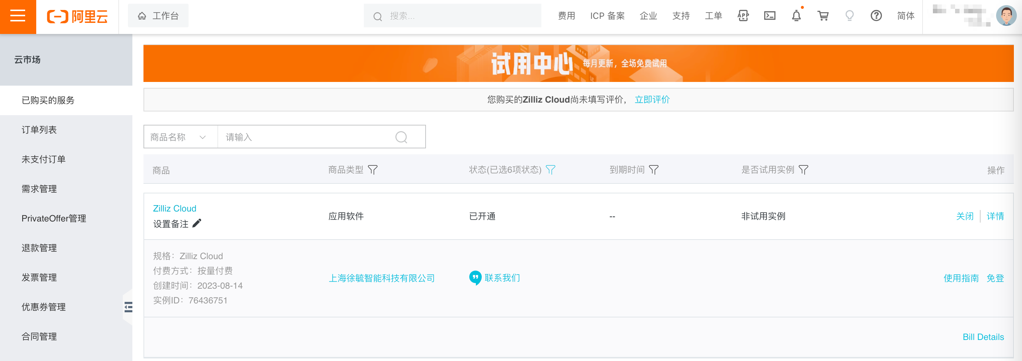Click the user avatar in the header
1022x361 pixels.
[x=1006, y=16]
